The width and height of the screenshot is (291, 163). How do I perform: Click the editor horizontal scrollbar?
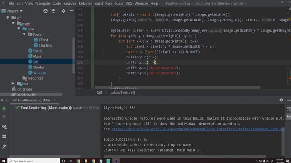pos(177,87)
